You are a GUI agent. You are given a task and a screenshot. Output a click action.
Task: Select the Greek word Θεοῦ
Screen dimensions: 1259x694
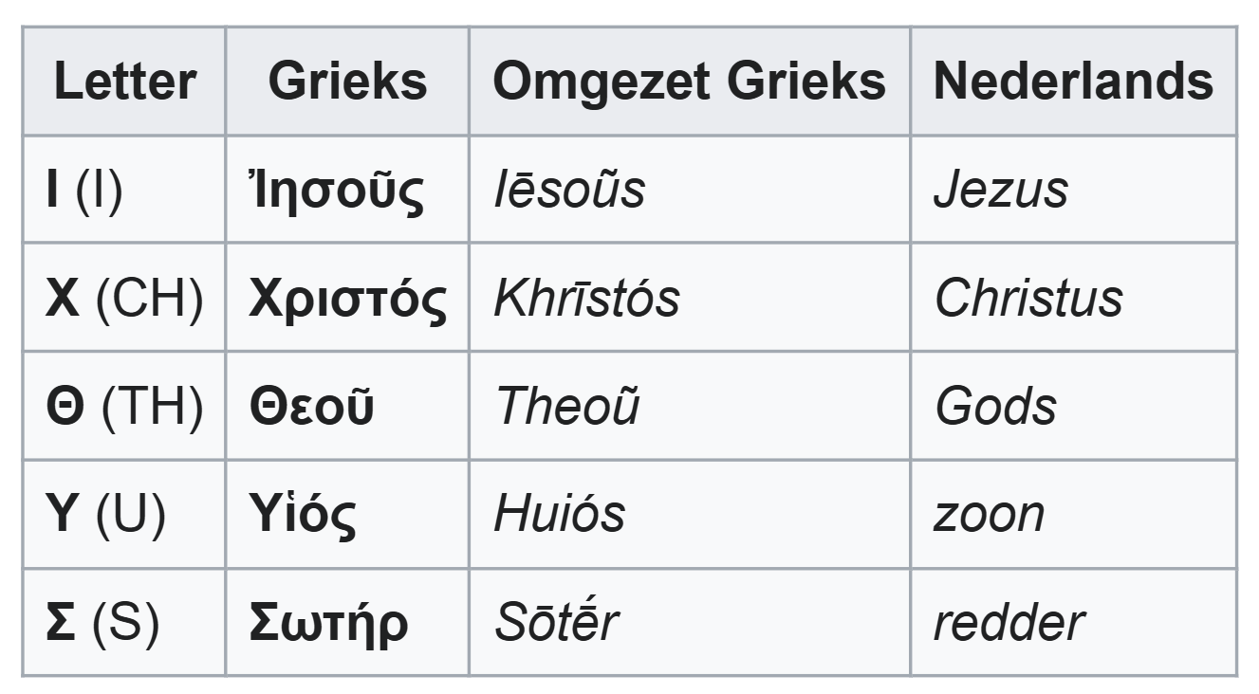pyautogui.click(x=311, y=407)
